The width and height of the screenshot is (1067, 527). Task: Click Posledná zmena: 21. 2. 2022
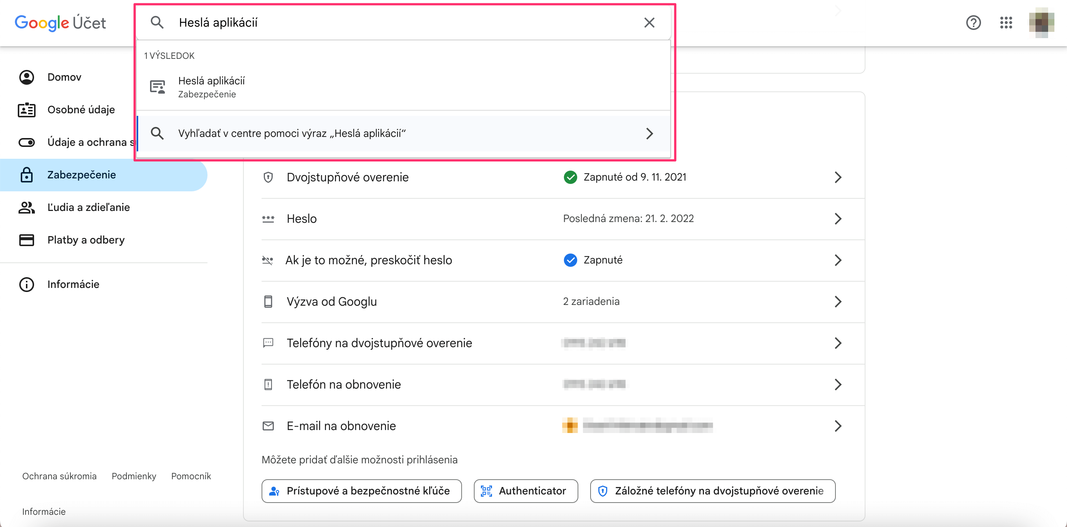point(628,218)
